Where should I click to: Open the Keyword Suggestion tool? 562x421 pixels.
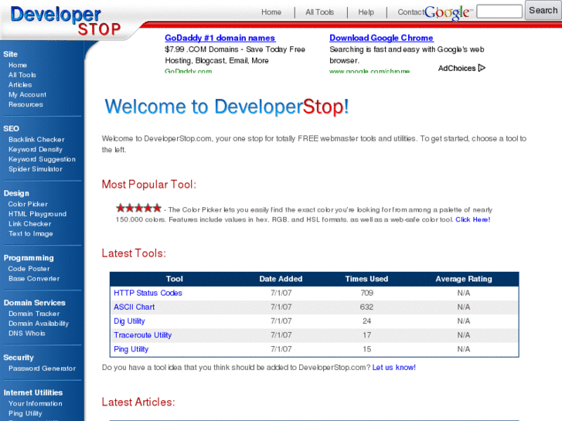click(42, 159)
